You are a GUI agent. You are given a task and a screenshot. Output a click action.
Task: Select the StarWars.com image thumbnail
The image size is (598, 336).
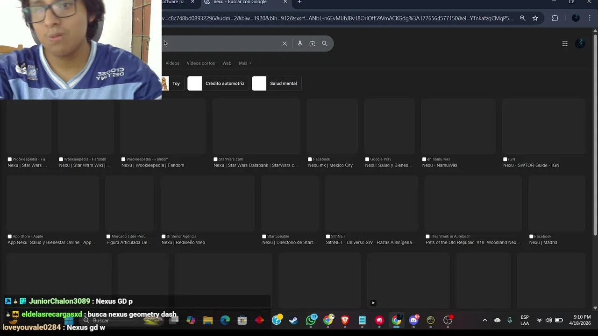tap(256, 126)
